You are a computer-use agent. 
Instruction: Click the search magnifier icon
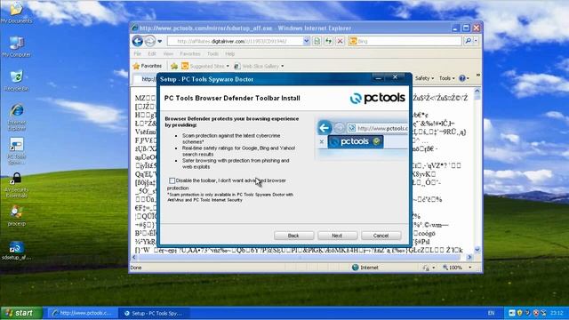pyautogui.click(x=469, y=42)
